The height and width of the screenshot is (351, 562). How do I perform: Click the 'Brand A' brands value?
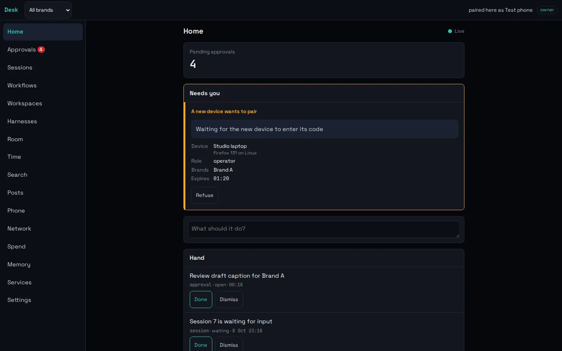[x=223, y=170]
